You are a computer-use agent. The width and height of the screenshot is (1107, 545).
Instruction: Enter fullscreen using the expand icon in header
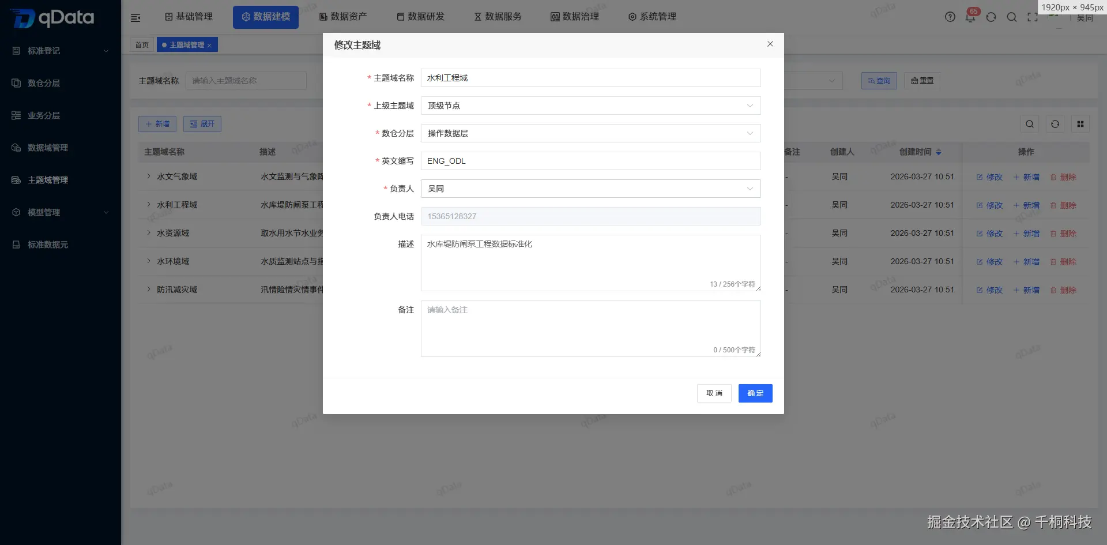tap(1032, 17)
